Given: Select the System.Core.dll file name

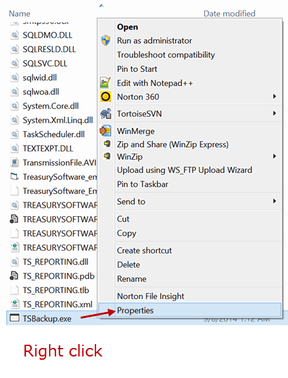Looking at the screenshot, I should pyautogui.click(x=51, y=106).
